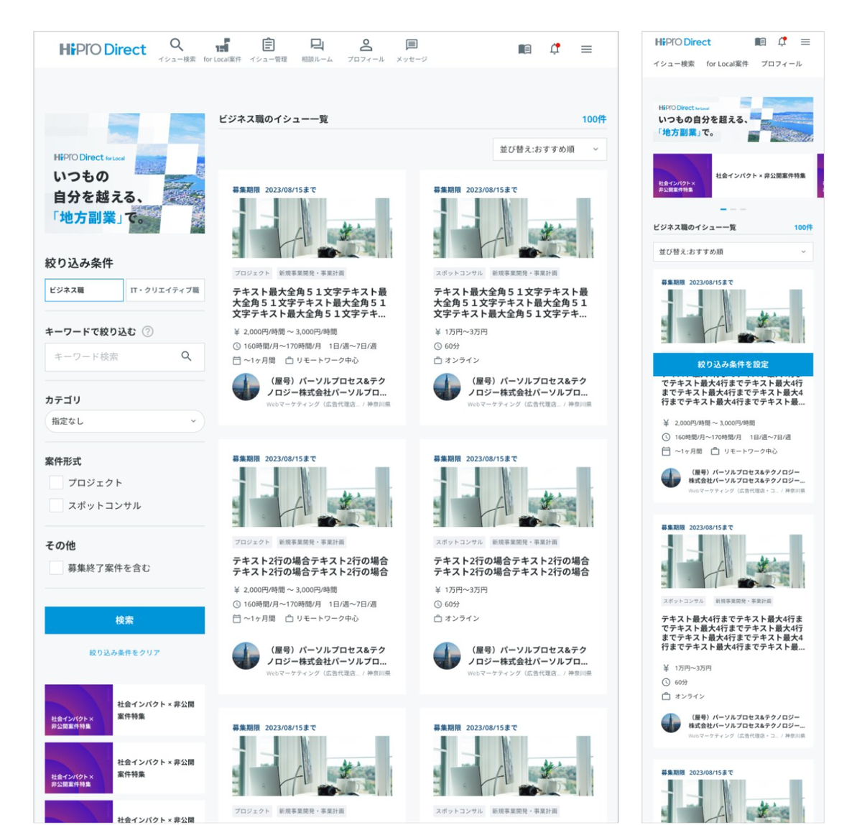This screenshot has width=862, height=825.
Task: Select the ビジネス職 filter tab
Action: click(84, 290)
